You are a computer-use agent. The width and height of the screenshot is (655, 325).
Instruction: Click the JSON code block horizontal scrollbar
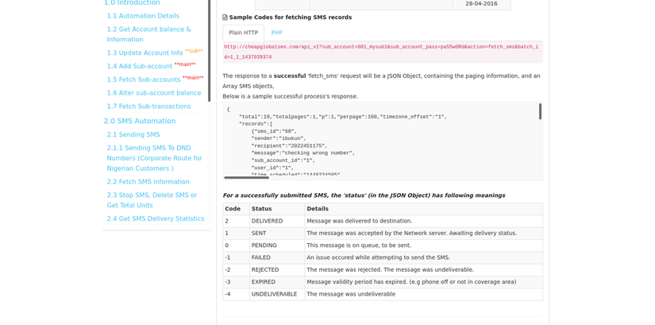tap(246, 177)
